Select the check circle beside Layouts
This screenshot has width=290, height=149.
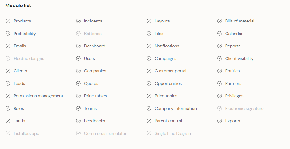click(149, 21)
